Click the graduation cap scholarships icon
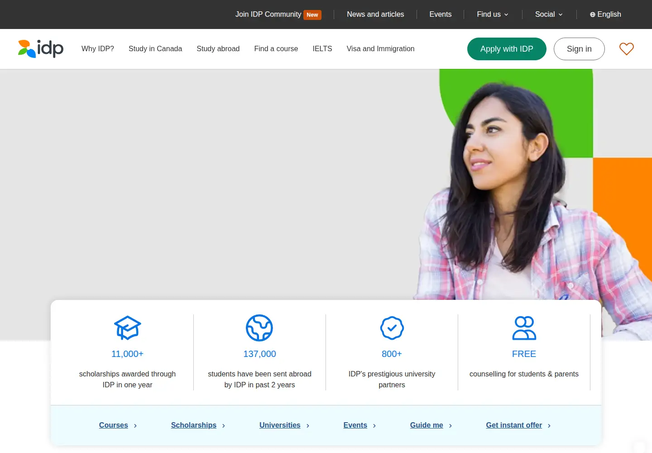This screenshot has width=652, height=453. pos(127,328)
